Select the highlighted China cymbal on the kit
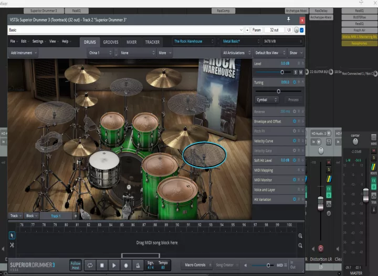378x276 pixels. [x=204, y=155]
